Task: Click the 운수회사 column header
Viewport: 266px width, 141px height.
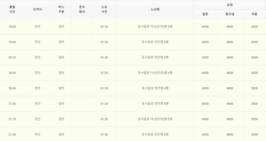Action: pos(82,9)
